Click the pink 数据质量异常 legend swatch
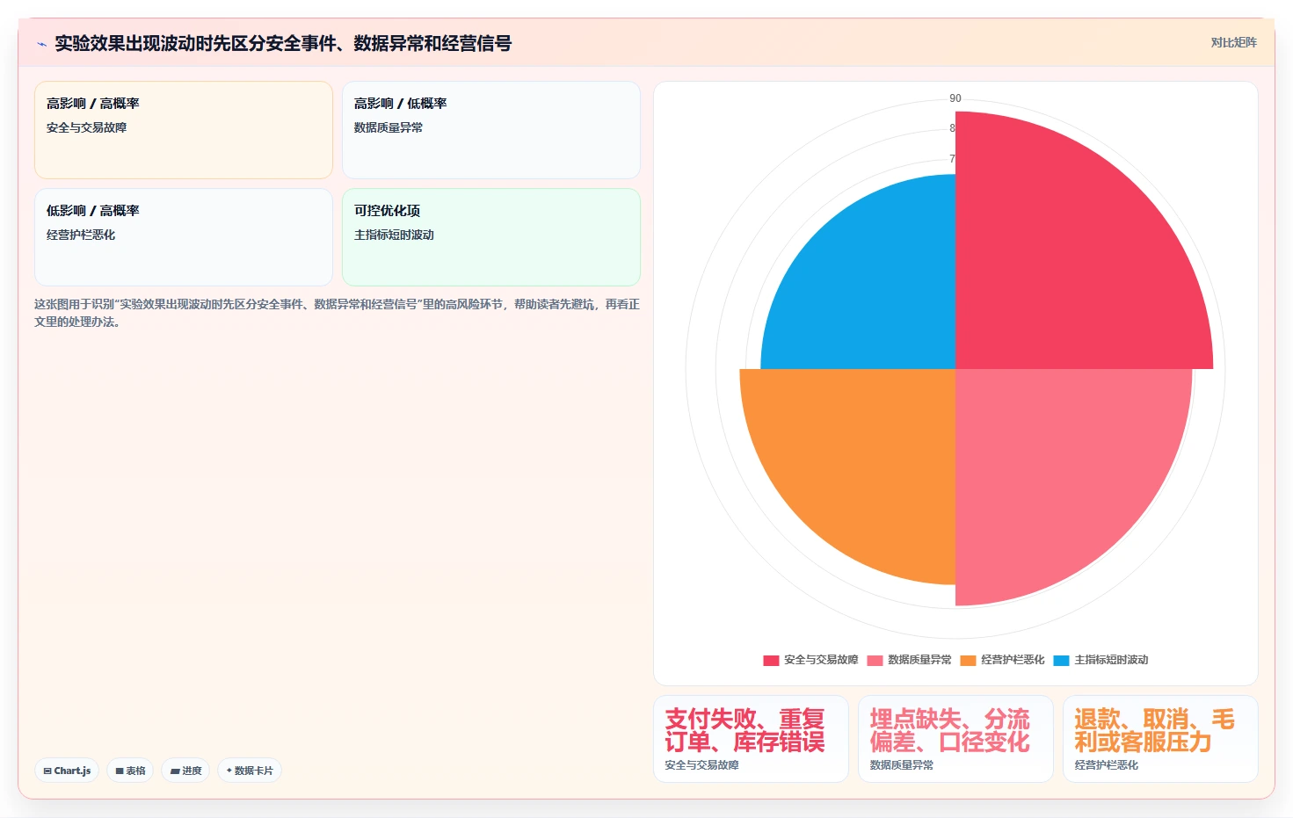This screenshot has width=1293, height=818. tap(875, 660)
